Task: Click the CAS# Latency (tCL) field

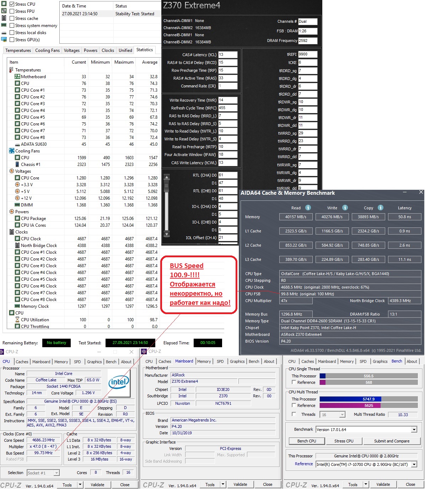Action: click(228, 55)
